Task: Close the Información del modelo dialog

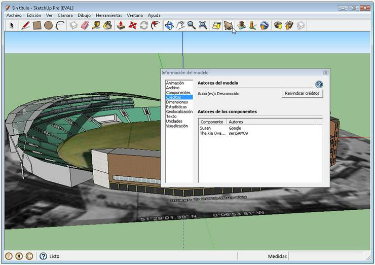Action: tap(326, 72)
